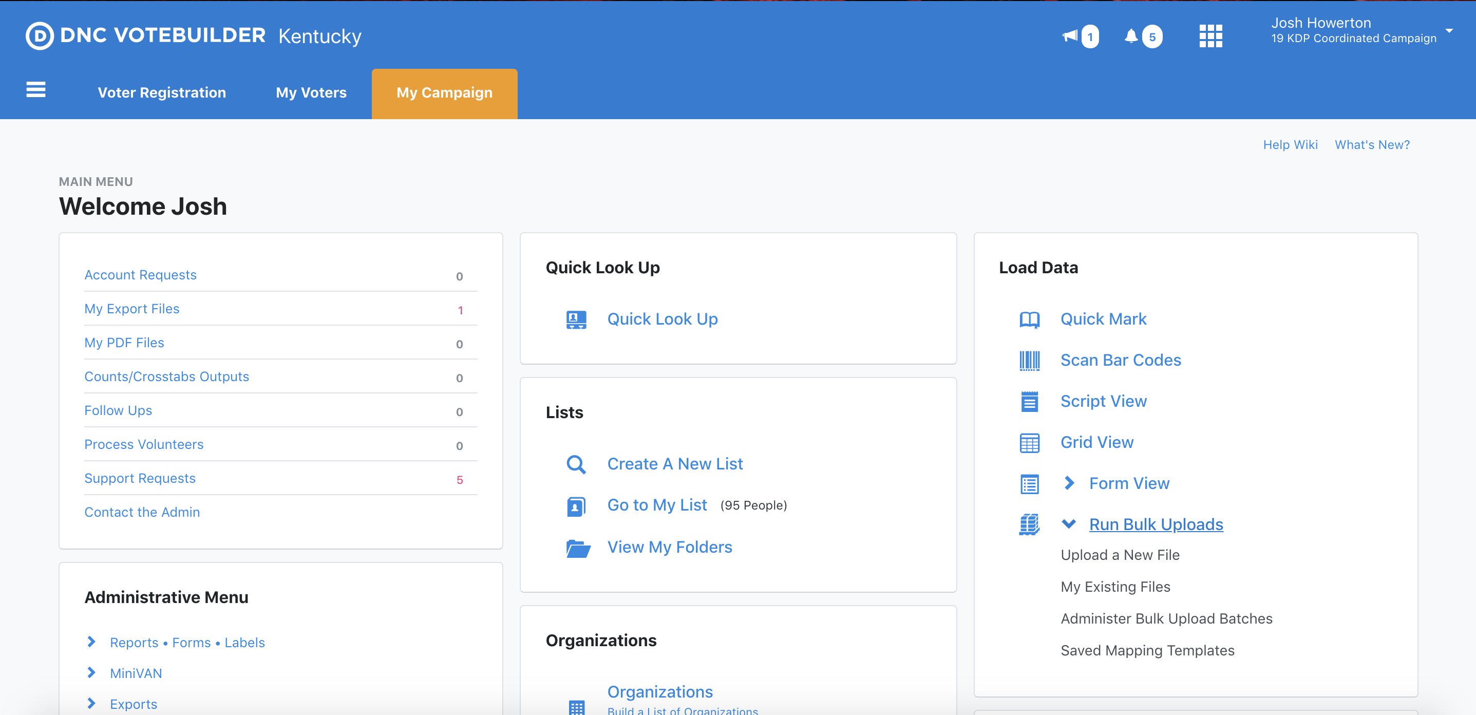Collapse the Run Bulk Uploads section
Viewport: 1476px width, 715px height.
tap(1069, 524)
